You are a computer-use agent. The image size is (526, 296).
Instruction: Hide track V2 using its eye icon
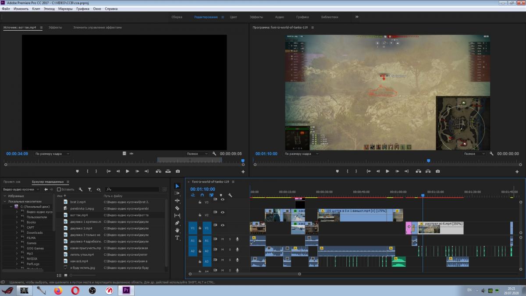[x=222, y=212]
